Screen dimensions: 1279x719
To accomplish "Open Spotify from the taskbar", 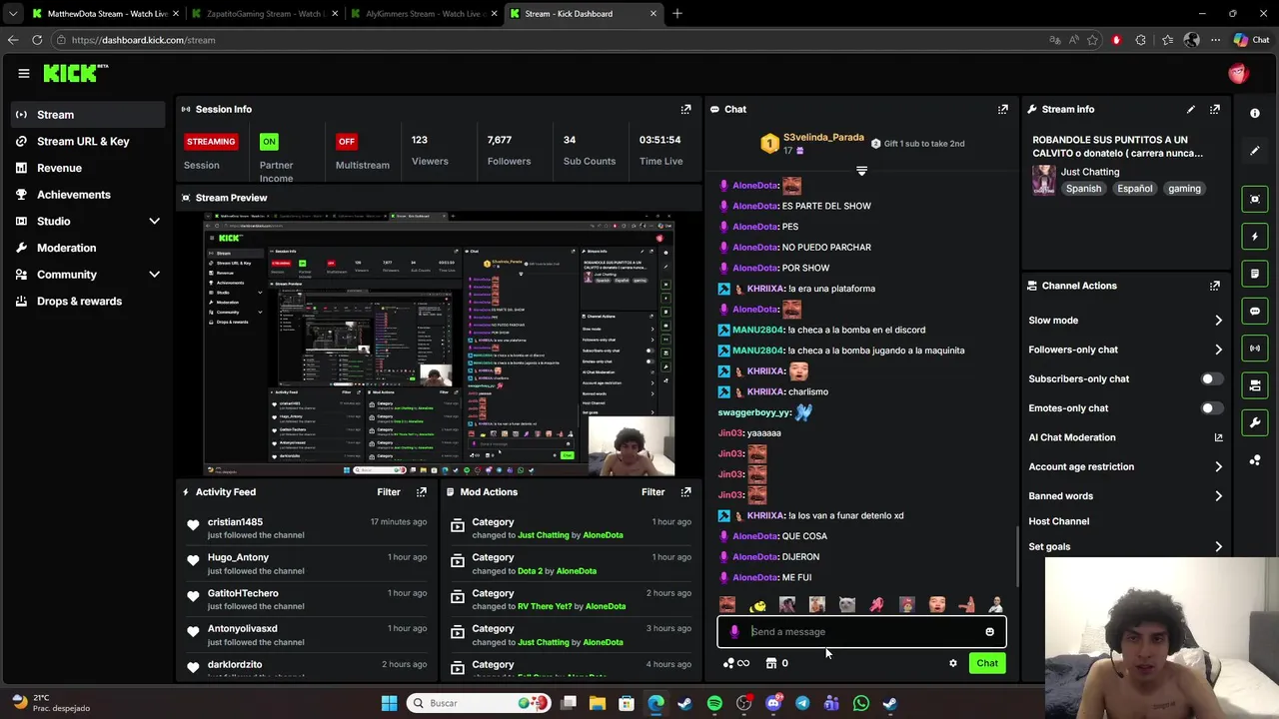I will pos(714,703).
